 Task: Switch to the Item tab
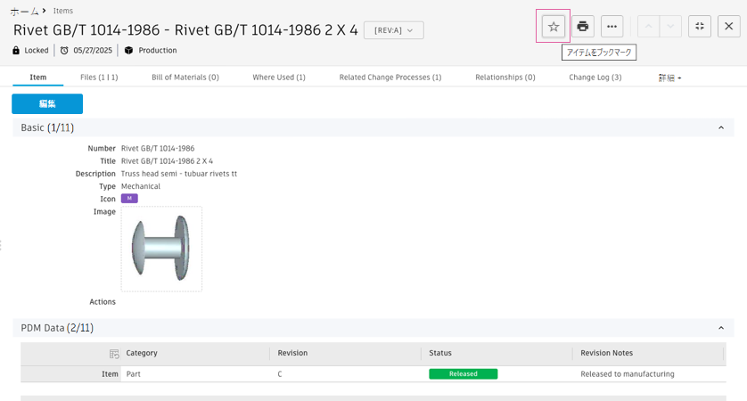tap(38, 78)
